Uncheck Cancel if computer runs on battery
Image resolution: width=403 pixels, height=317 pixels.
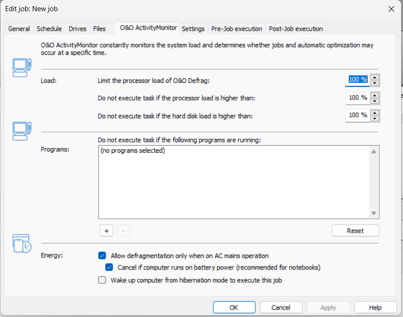coord(109,268)
